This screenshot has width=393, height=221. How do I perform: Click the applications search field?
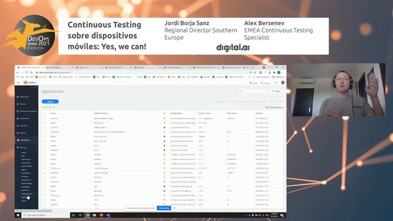[253, 91]
